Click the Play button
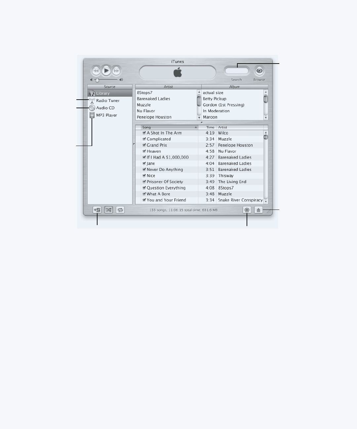 point(106,71)
